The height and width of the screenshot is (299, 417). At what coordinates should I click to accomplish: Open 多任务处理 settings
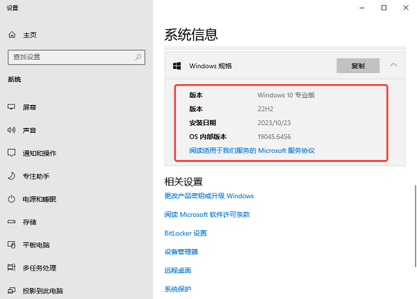pos(40,268)
